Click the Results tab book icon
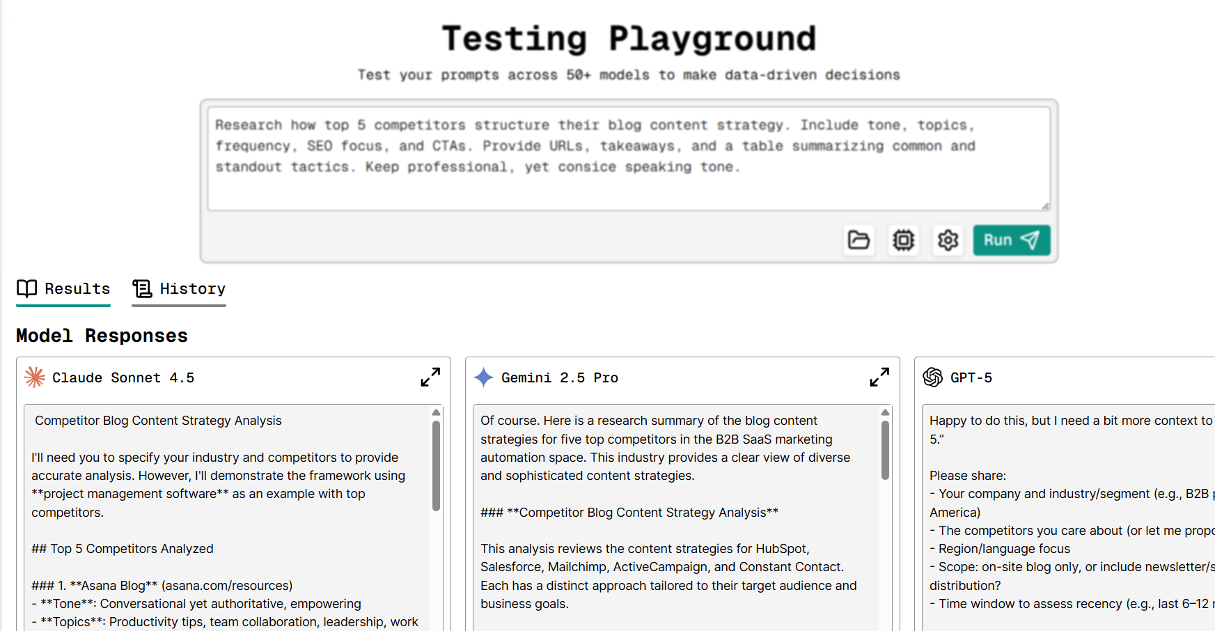 coord(26,288)
